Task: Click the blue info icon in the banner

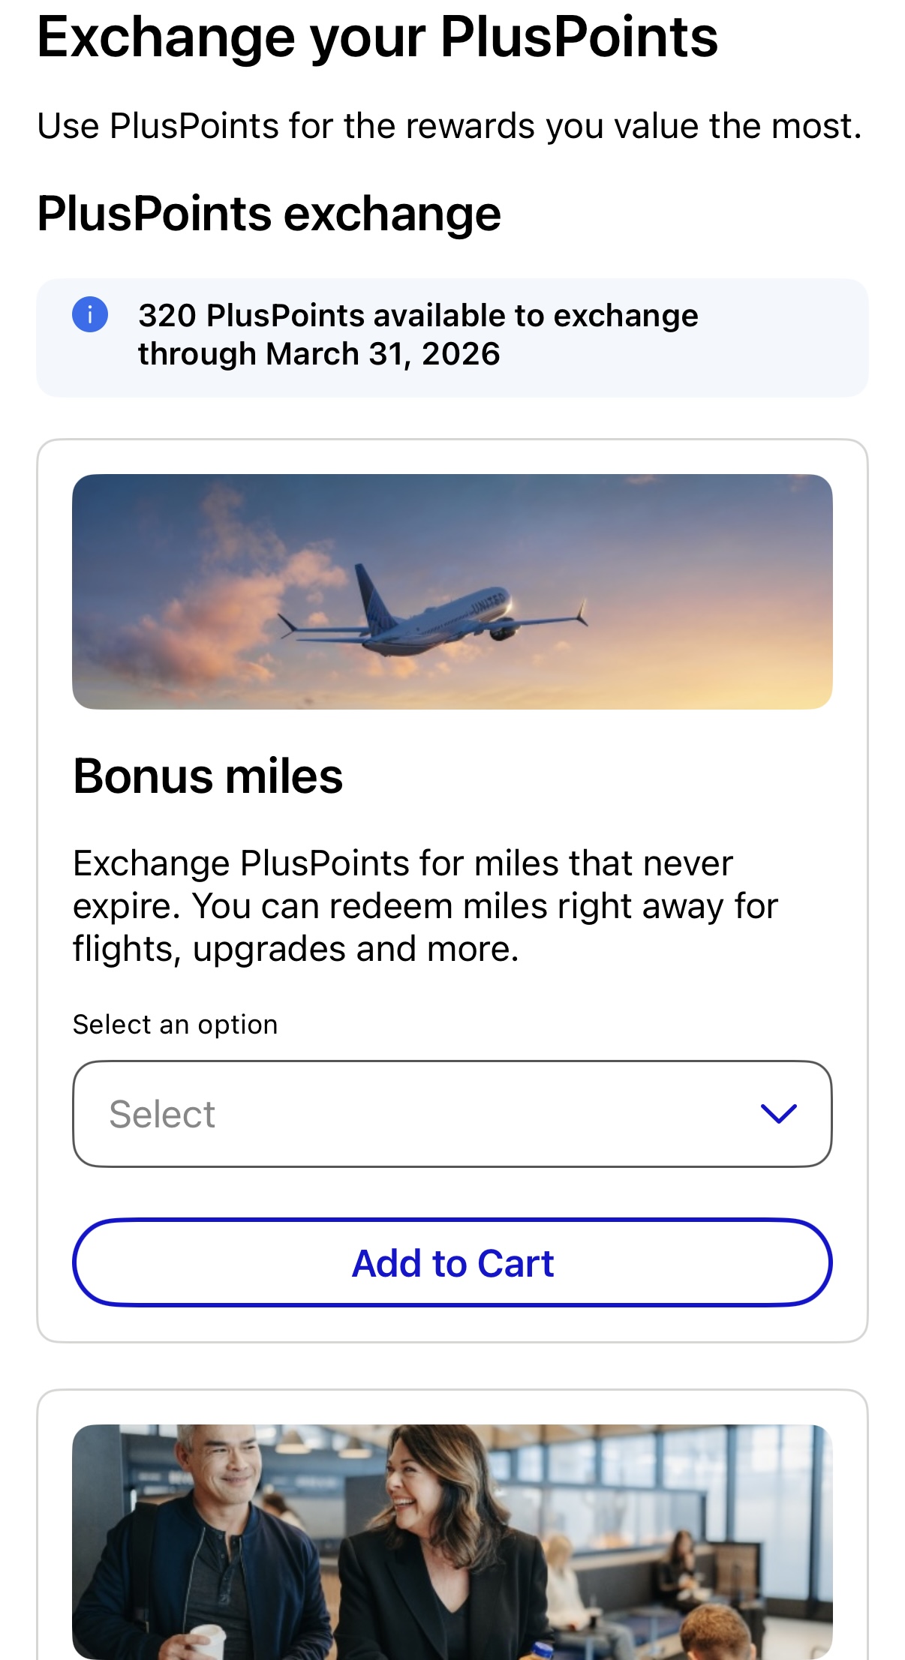Action: click(x=91, y=316)
